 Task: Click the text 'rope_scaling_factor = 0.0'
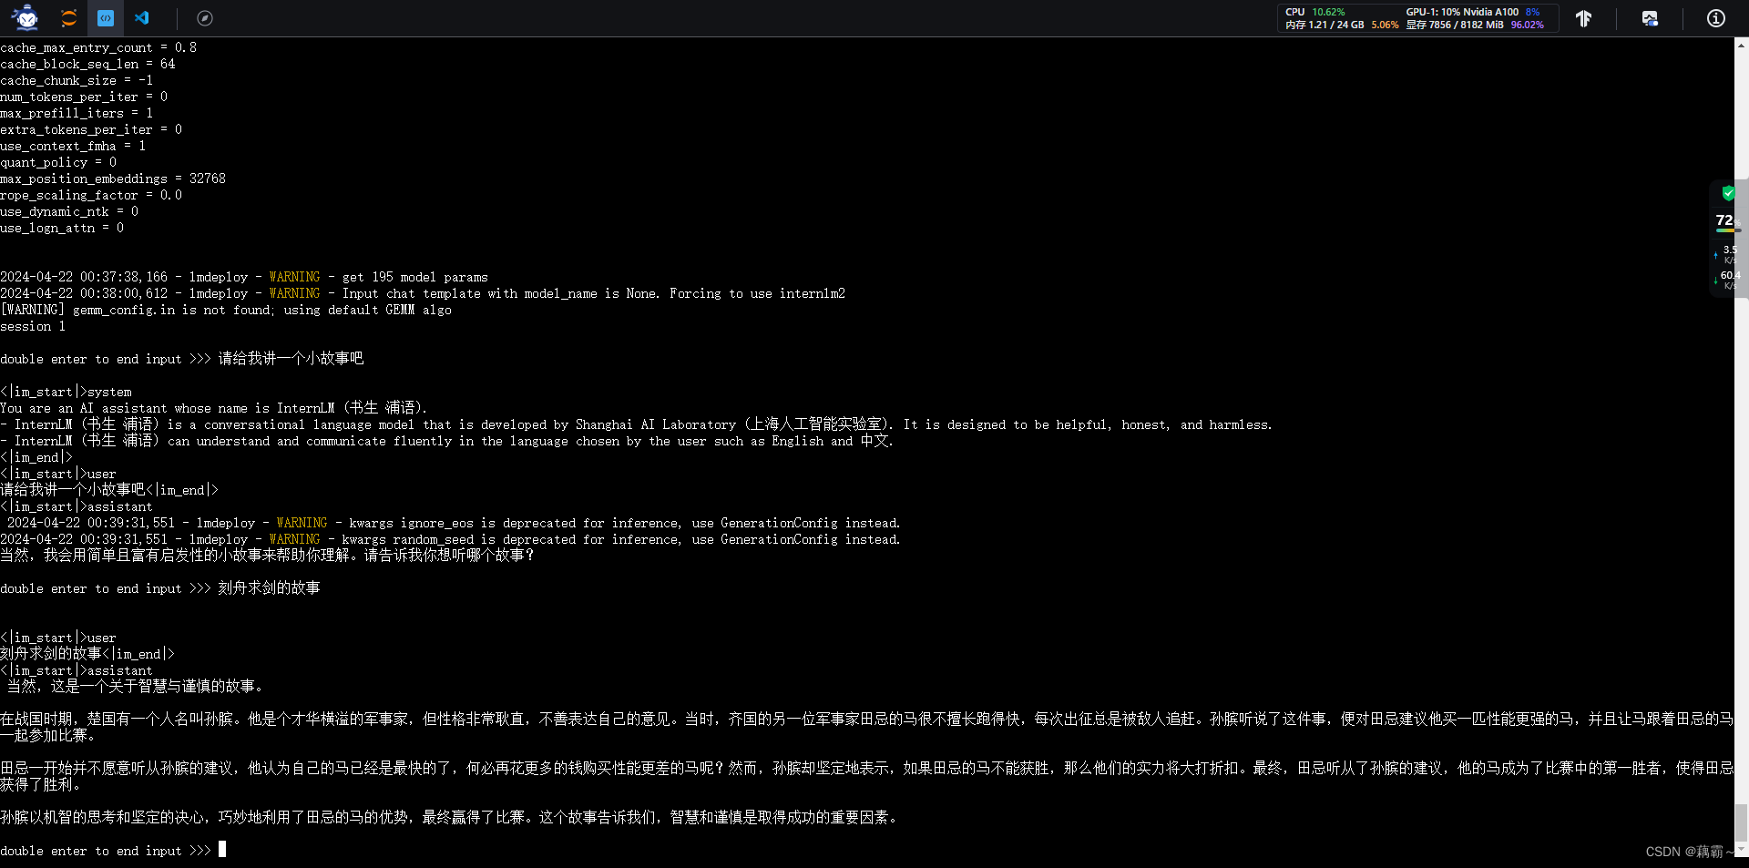click(91, 195)
